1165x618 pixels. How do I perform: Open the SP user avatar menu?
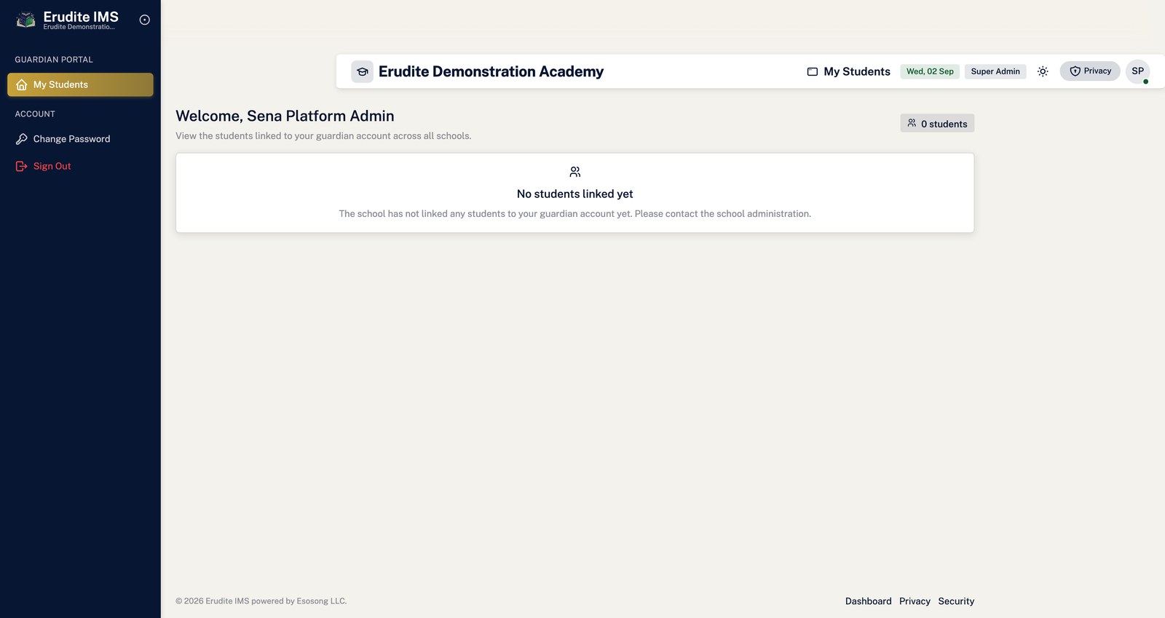(1138, 71)
